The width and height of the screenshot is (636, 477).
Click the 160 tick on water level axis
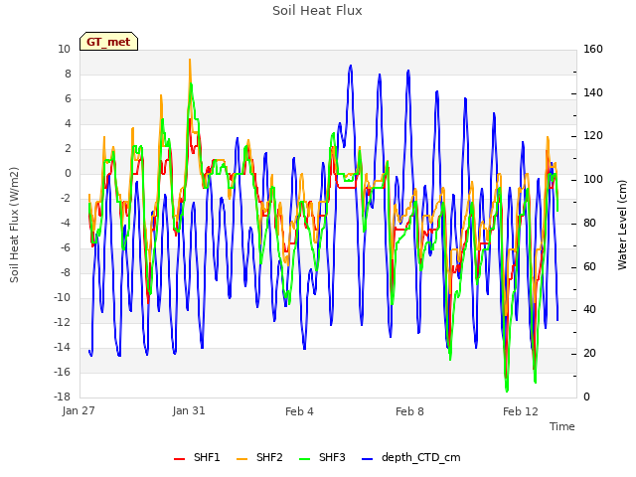(x=593, y=50)
